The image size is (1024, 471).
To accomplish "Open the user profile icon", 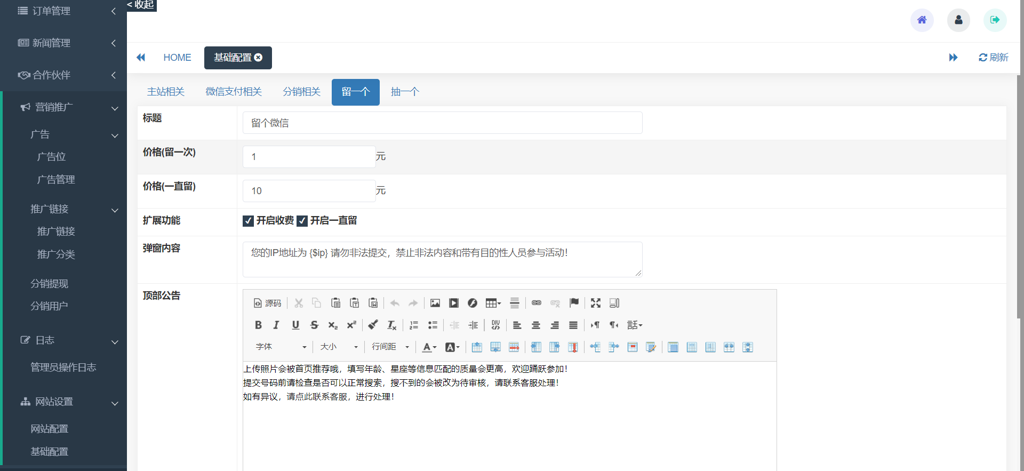I will (958, 20).
